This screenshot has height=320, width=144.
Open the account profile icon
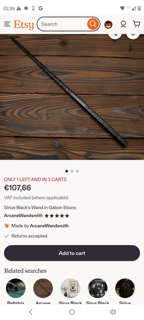[123, 24]
